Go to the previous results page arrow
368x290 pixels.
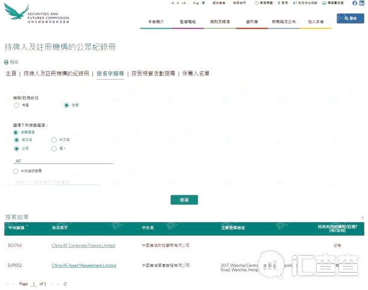[x=13, y=284]
